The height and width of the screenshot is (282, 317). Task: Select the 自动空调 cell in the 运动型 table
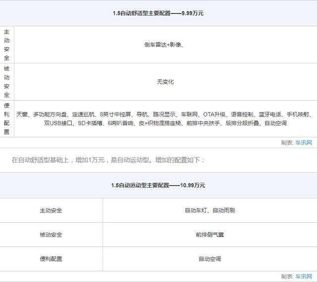tap(210, 259)
